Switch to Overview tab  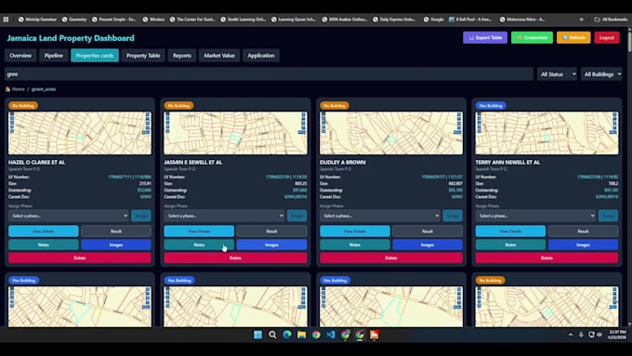pos(20,56)
